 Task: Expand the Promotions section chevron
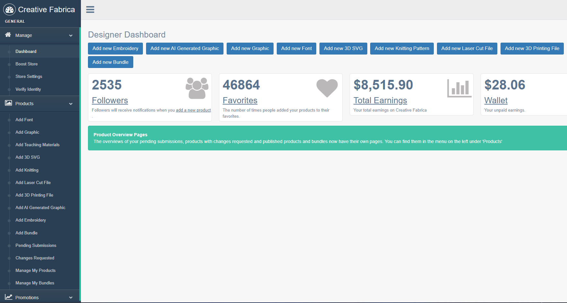[71, 298]
